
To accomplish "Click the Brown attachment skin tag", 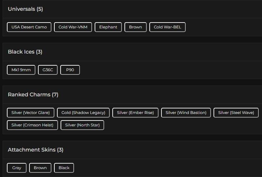I will click(40, 168).
